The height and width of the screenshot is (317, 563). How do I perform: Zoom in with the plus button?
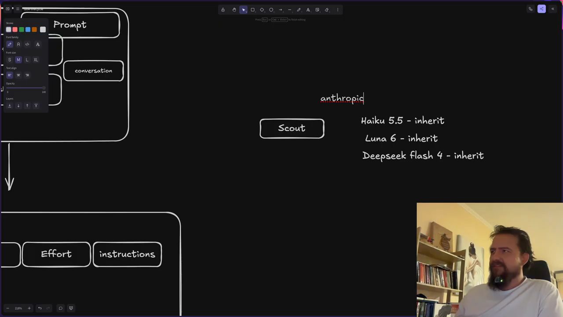(29, 308)
